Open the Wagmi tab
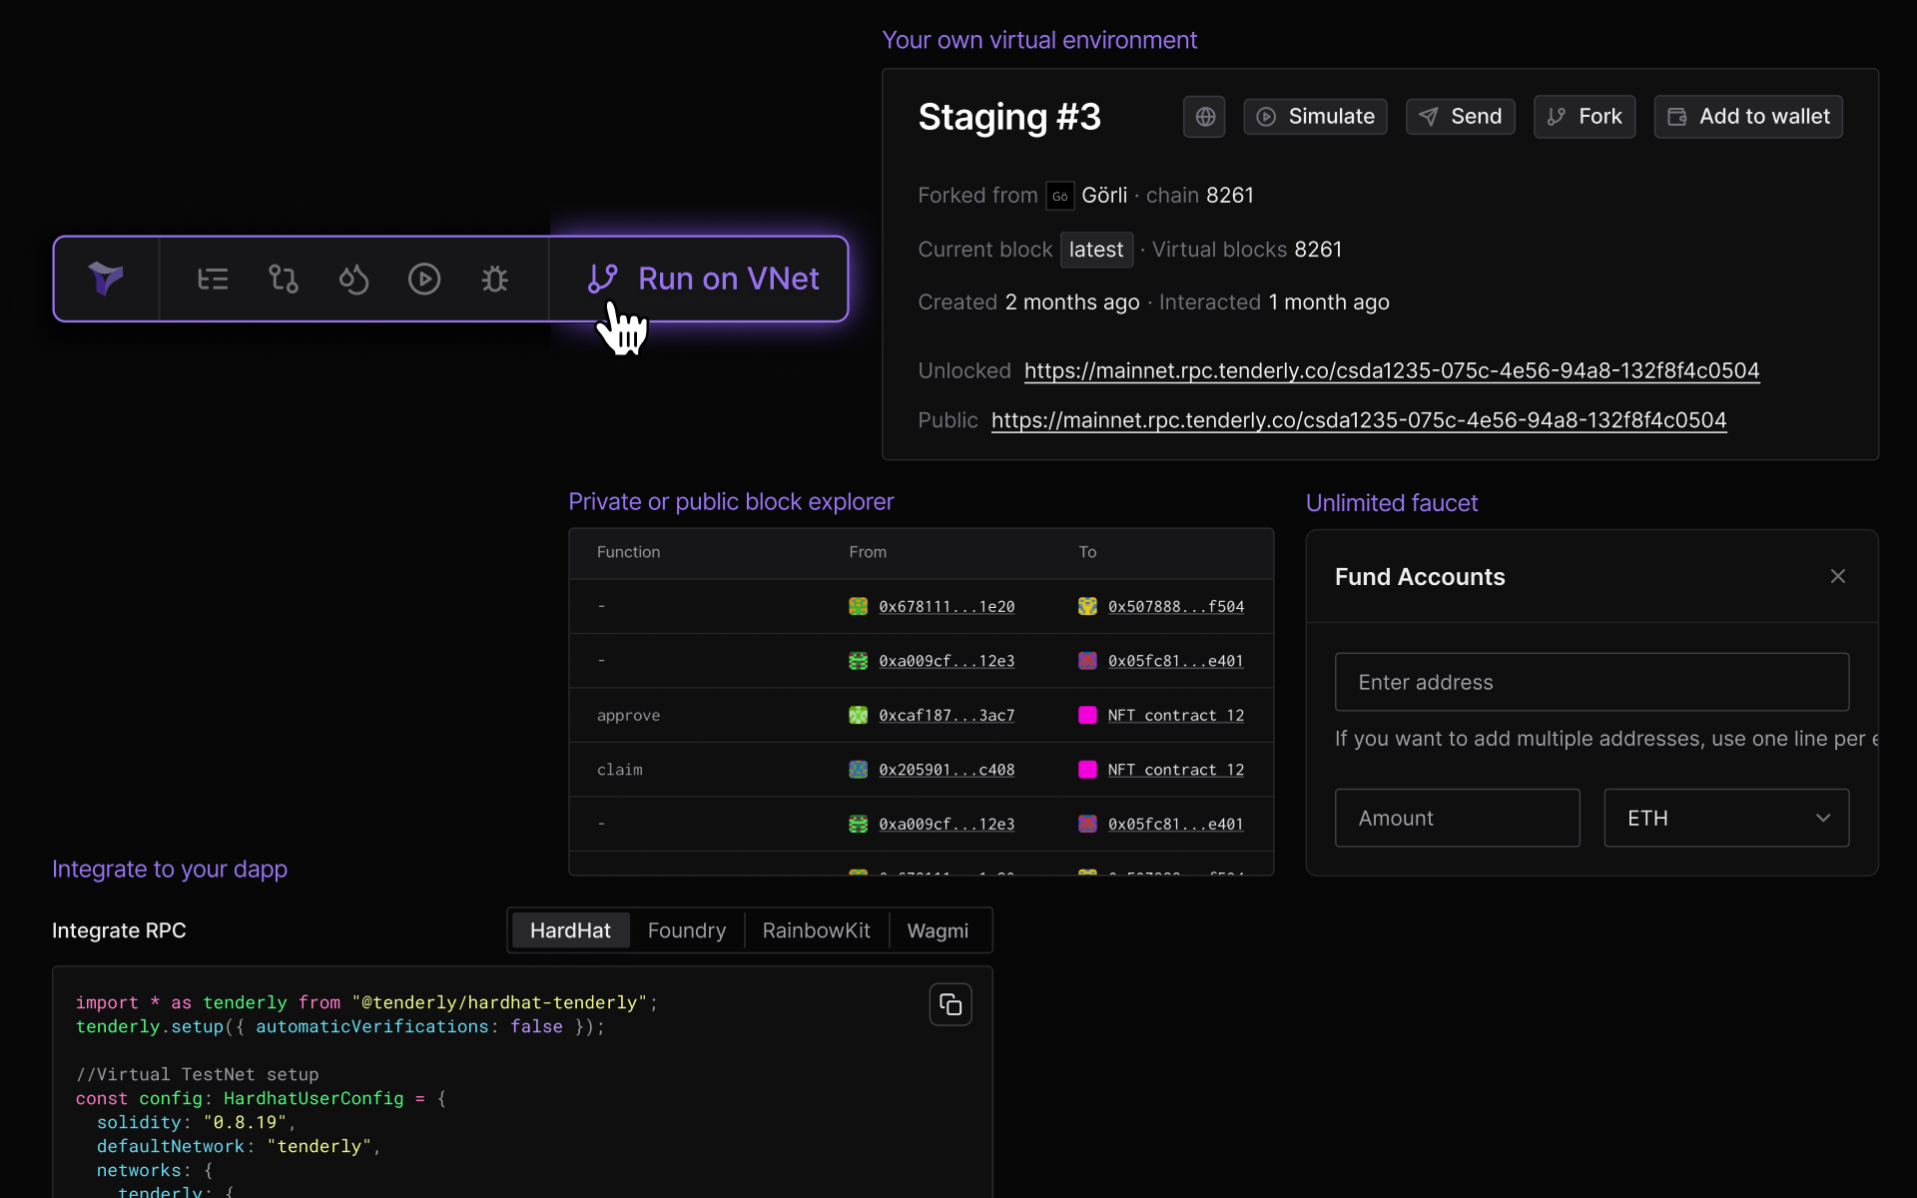The height and width of the screenshot is (1198, 1917). coord(938,930)
